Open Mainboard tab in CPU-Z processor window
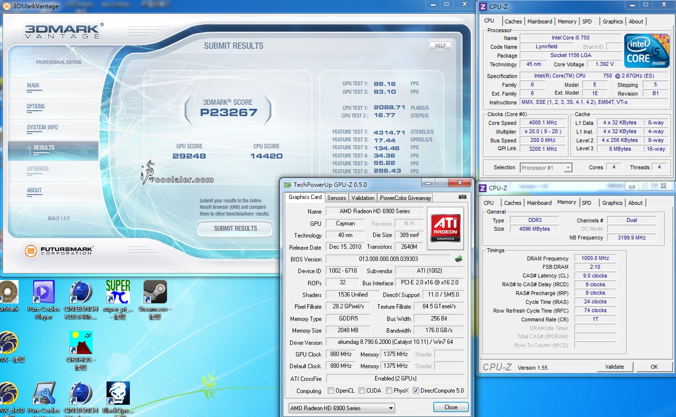 pos(540,21)
